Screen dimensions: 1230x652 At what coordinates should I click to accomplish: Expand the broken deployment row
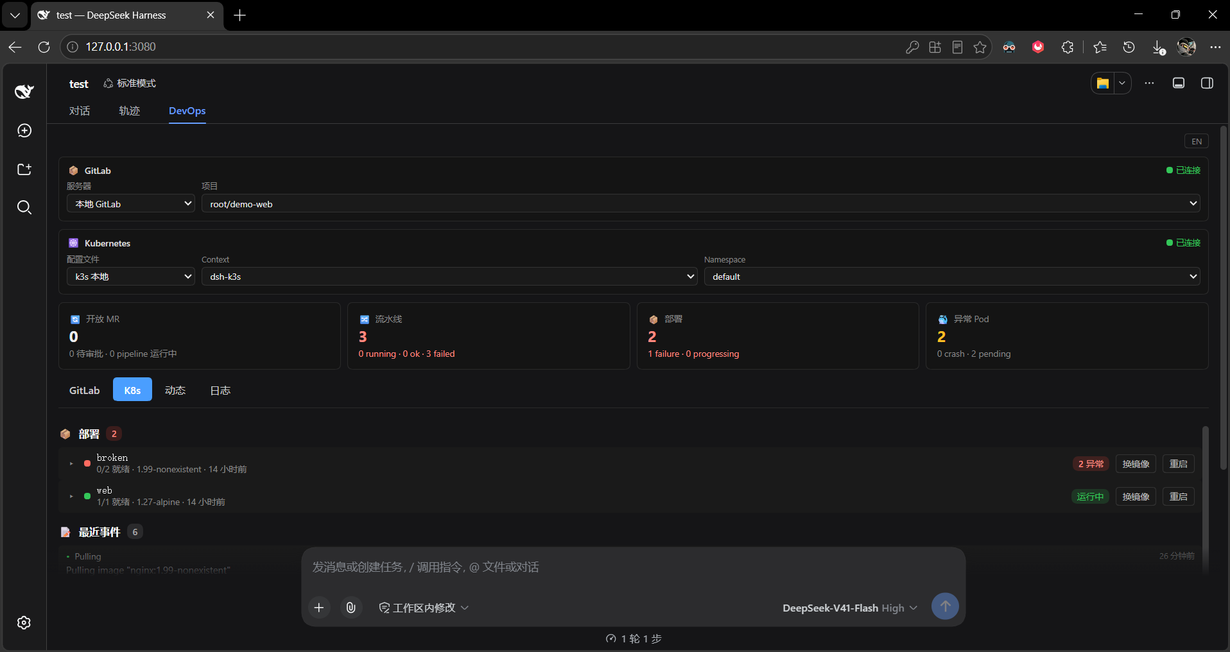click(71, 463)
